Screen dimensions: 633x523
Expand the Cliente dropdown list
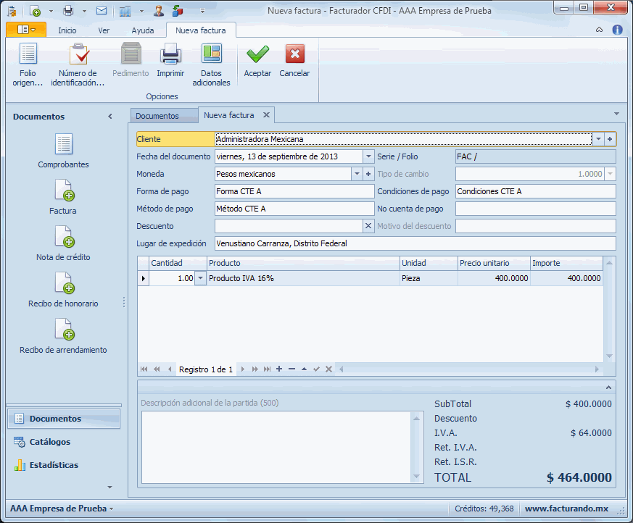tap(598, 139)
